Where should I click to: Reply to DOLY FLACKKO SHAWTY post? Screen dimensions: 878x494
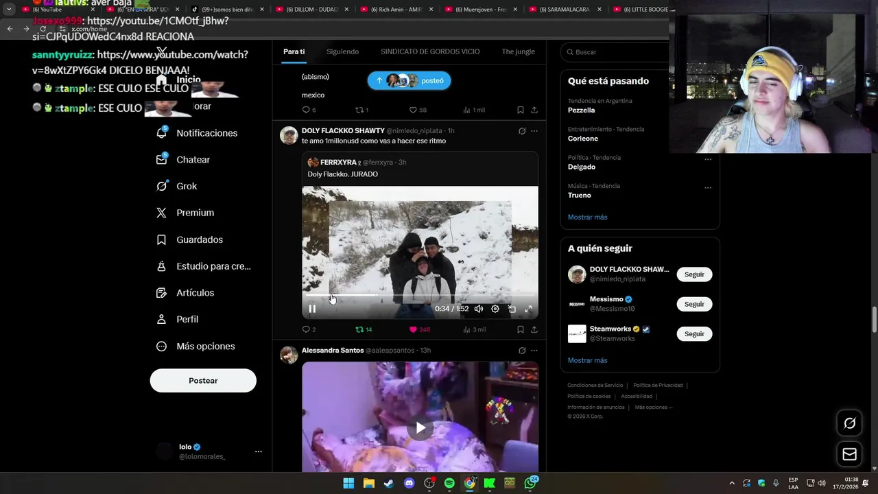[x=309, y=329]
